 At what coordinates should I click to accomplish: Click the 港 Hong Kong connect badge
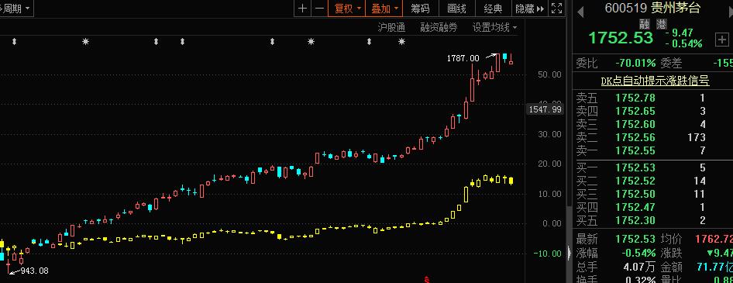(x=661, y=24)
